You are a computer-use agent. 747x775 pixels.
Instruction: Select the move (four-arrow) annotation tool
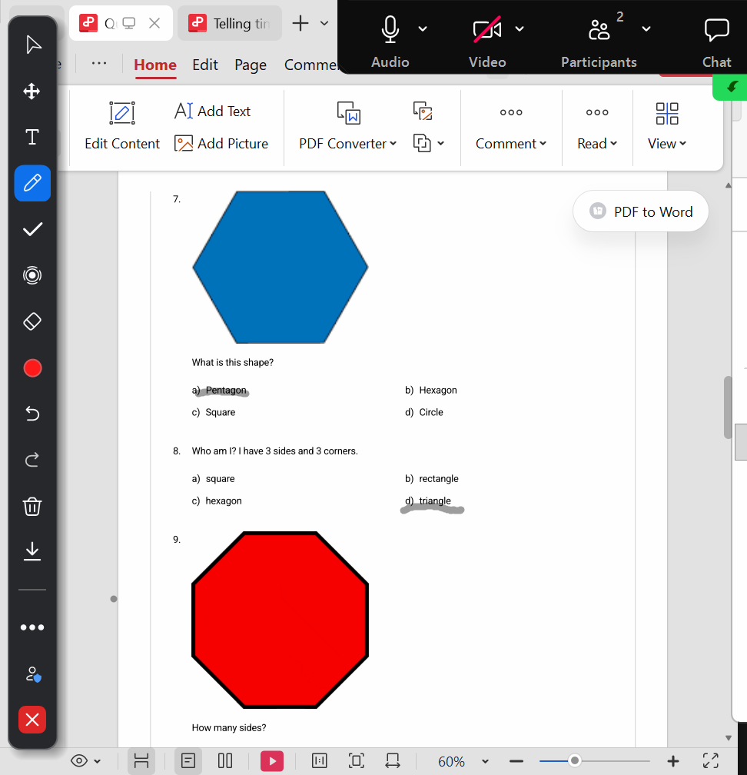[x=32, y=91]
